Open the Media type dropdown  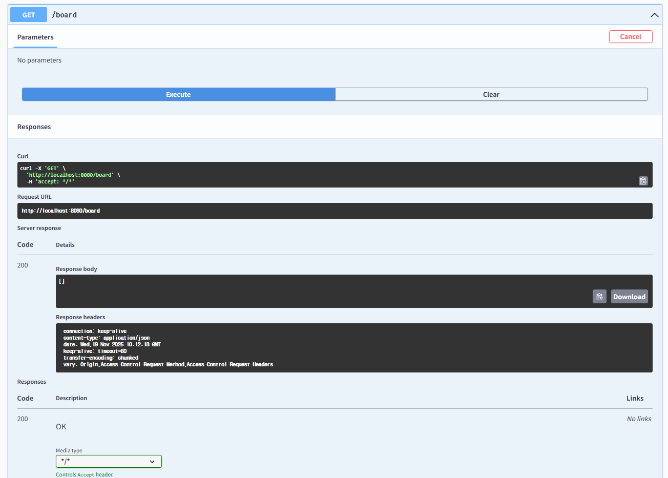pyautogui.click(x=109, y=461)
